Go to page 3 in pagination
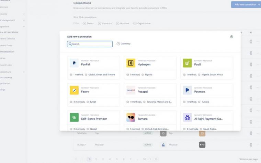Viewport: 261px width, 163px height. (x=103, y=159)
